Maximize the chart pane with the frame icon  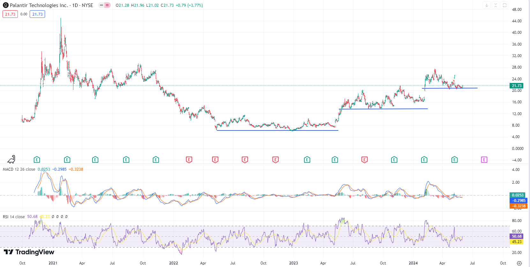click(504, 5)
